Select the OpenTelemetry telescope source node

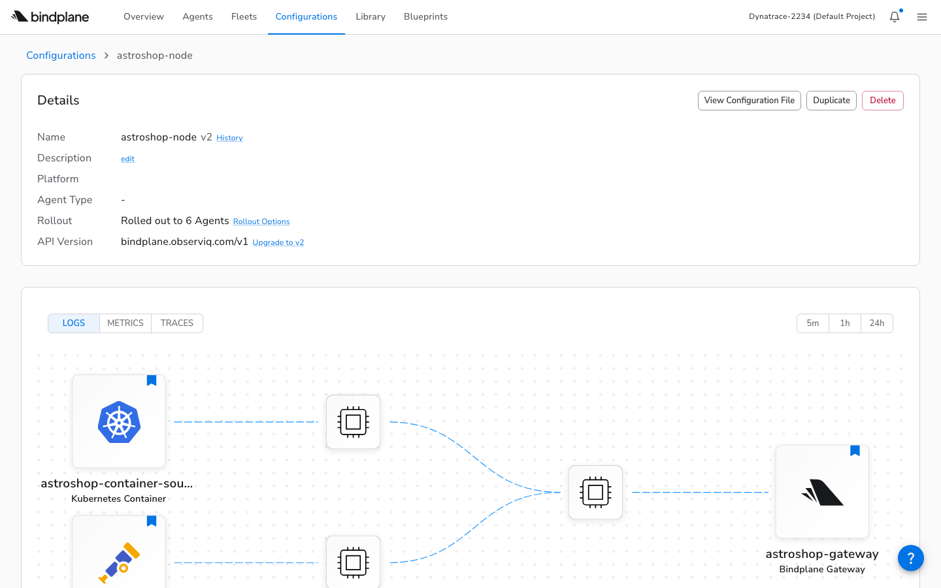(x=119, y=555)
